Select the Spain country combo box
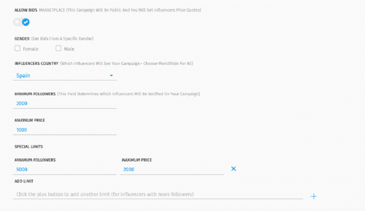 point(65,76)
